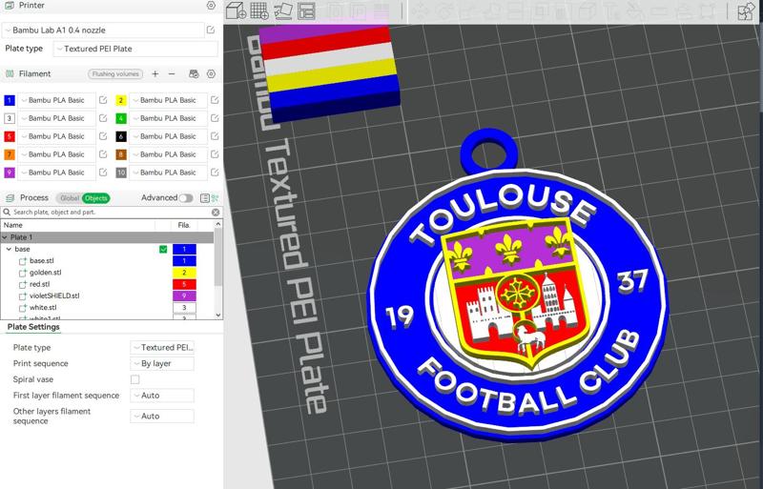Add a filament with the plus icon
This screenshot has width=763, height=489.
pyautogui.click(x=155, y=74)
